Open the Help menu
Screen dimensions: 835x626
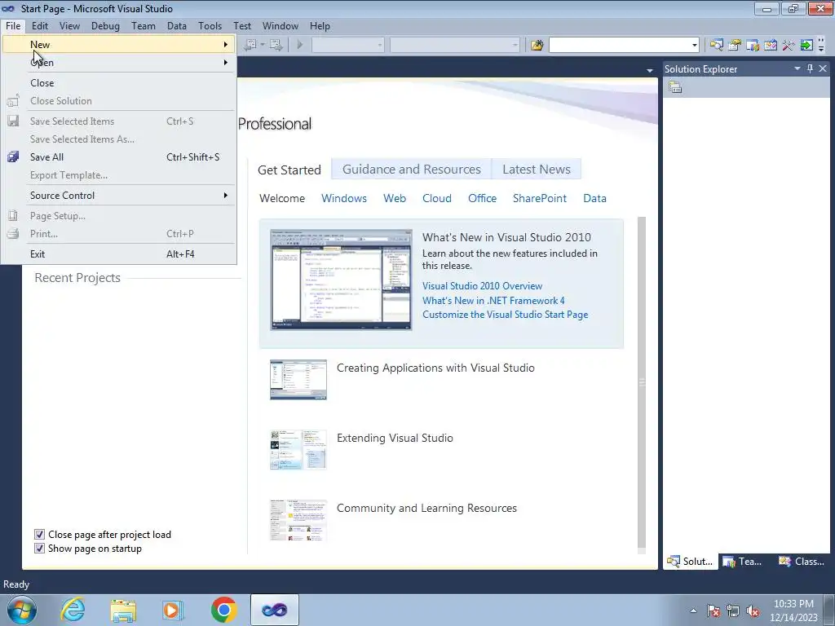[x=320, y=25]
